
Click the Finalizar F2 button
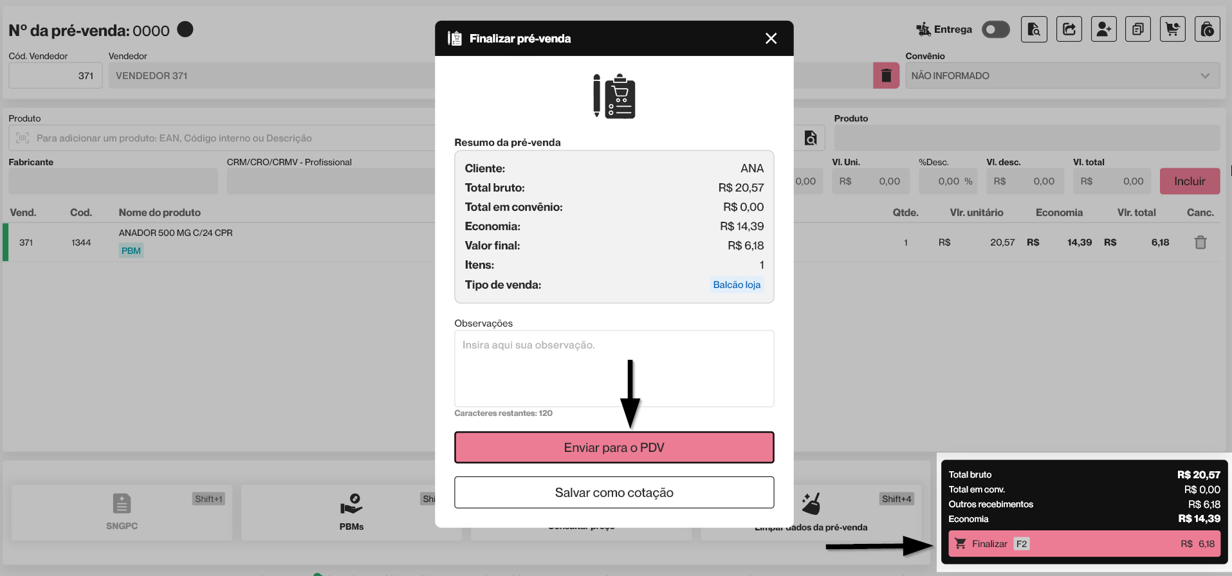tap(1084, 544)
